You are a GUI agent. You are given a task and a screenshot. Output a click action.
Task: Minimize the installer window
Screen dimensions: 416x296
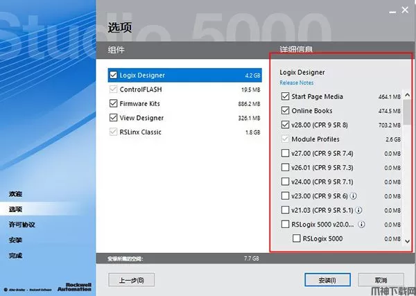click(x=392, y=11)
